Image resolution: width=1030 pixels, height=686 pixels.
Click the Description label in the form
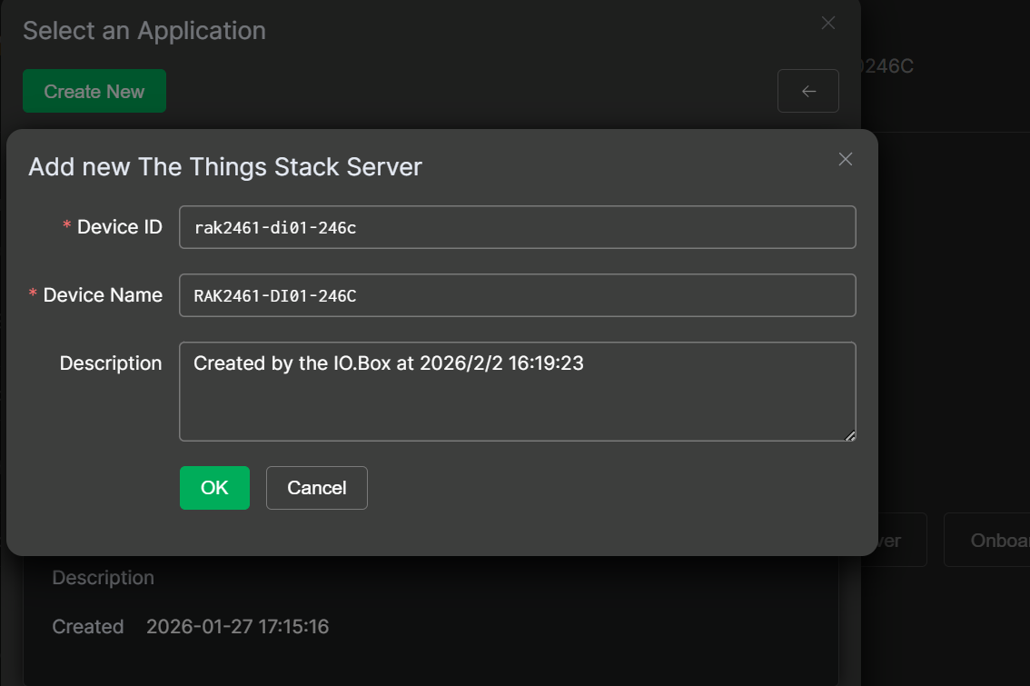(x=110, y=363)
